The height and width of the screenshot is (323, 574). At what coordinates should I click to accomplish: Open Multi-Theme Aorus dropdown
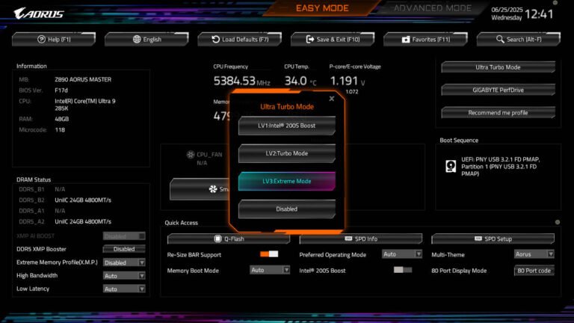pos(534,253)
